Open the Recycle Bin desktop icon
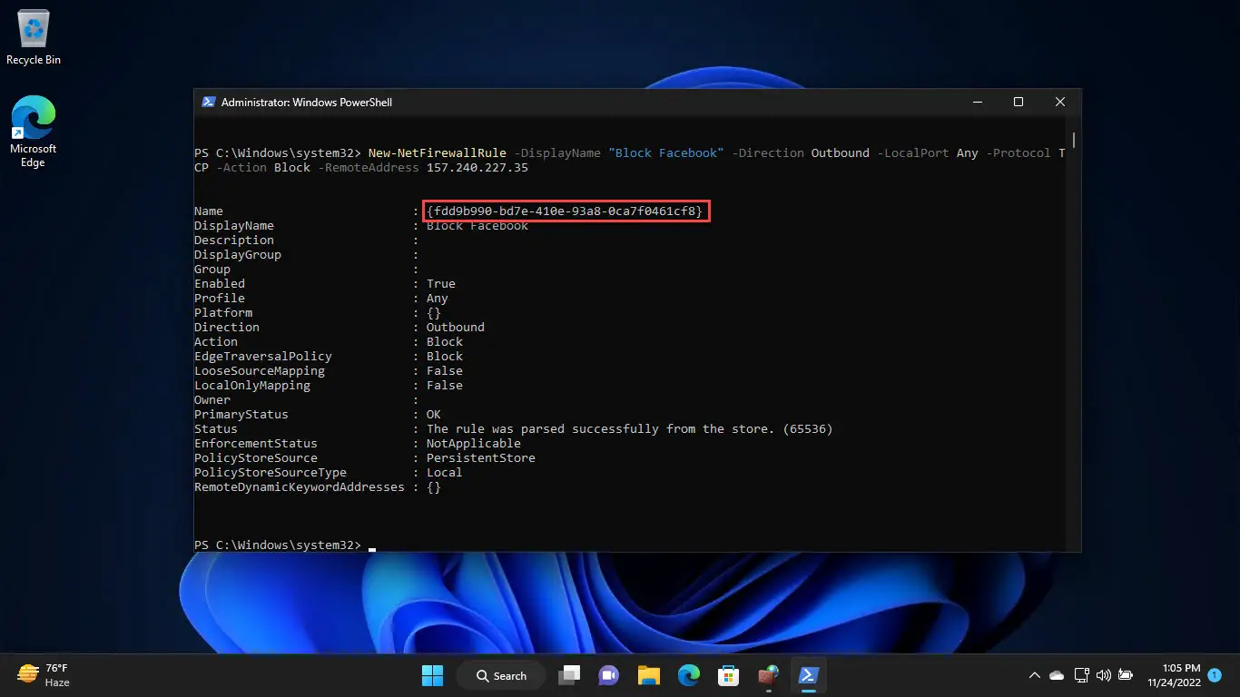Image resolution: width=1240 pixels, height=697 pixels. click(x=34, y=38)
